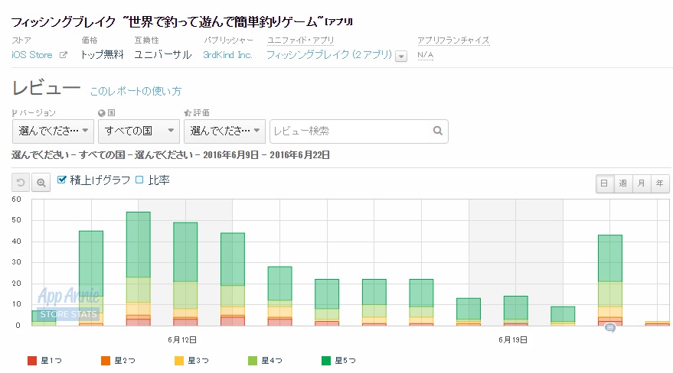Image resolution: width=673 pixels, height=373 pixels.
Task: Enable the 比率 checkbox
Action: (x=139, y=180)
